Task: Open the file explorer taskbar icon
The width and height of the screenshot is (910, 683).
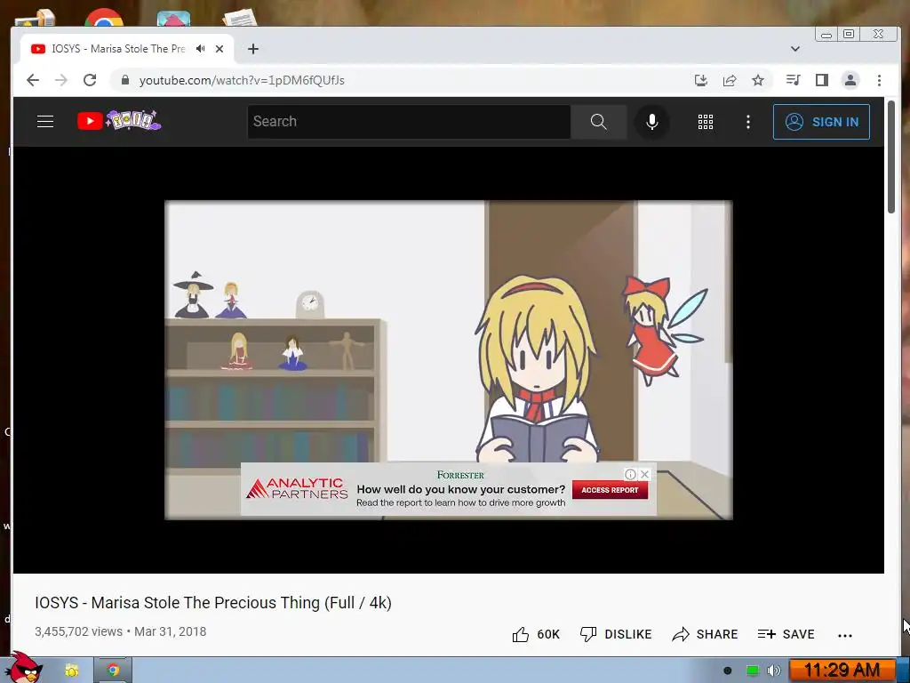Action: pos(71,671)
